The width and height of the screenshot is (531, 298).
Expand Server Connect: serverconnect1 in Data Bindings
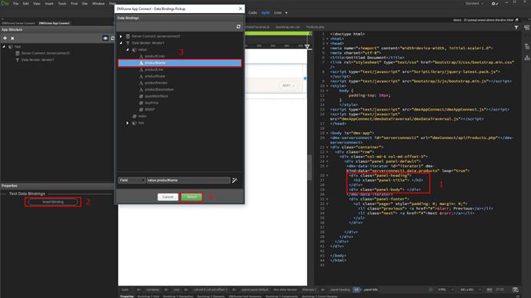121,36
